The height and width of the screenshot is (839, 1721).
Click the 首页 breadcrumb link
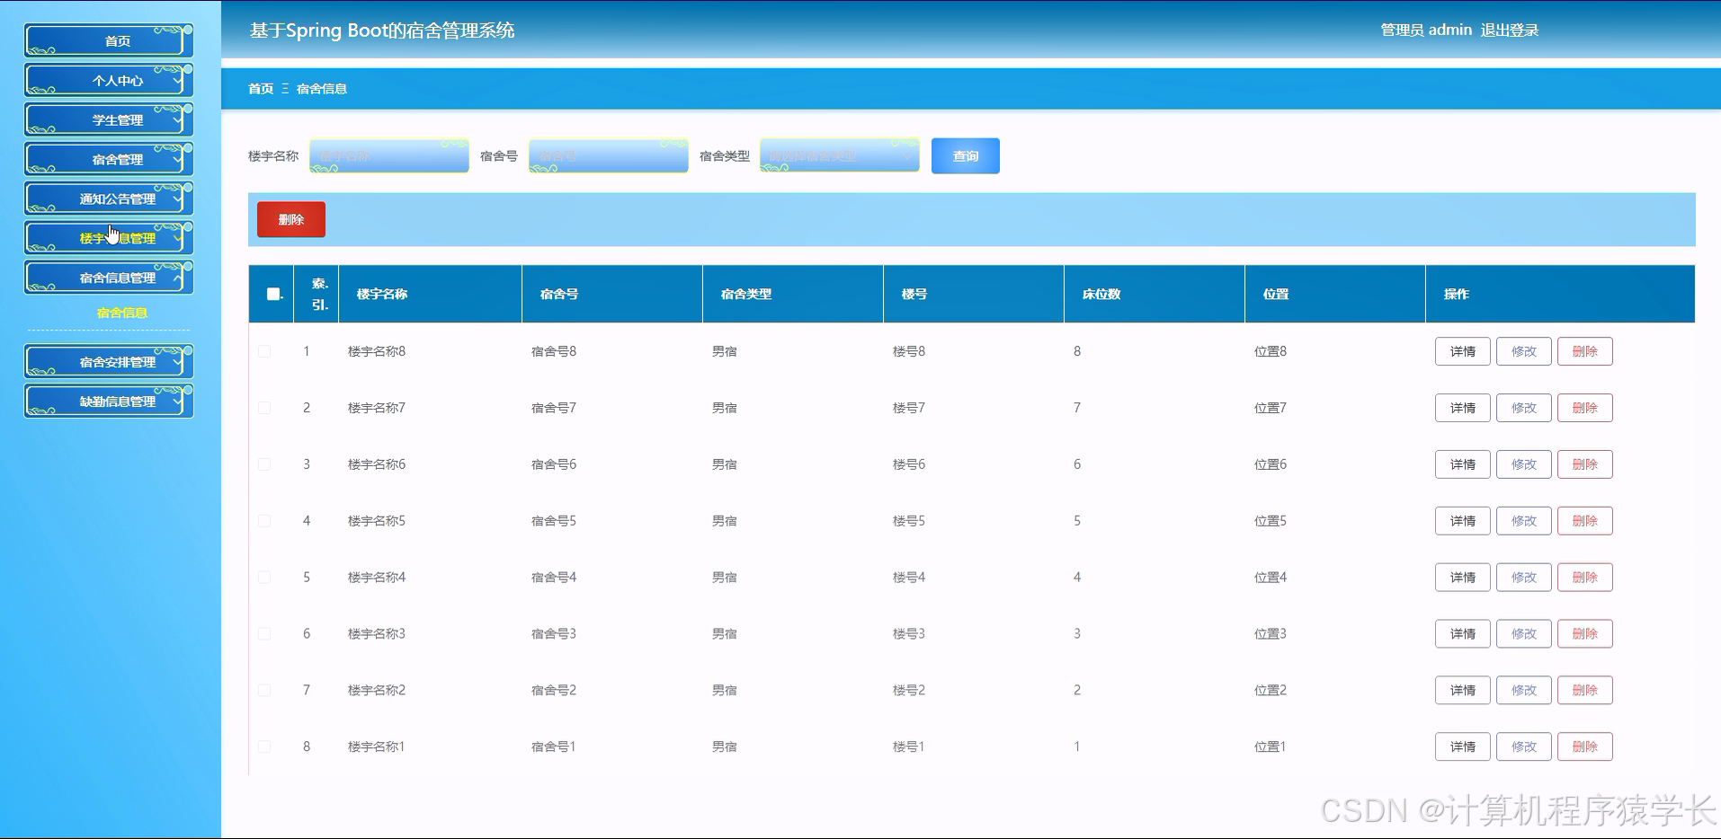(x=261, y=88)
